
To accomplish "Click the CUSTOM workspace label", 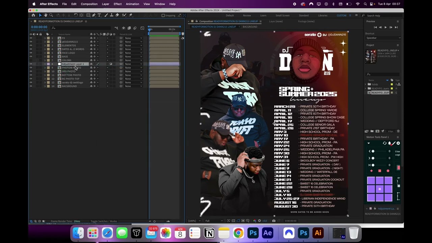I will 342,16.
